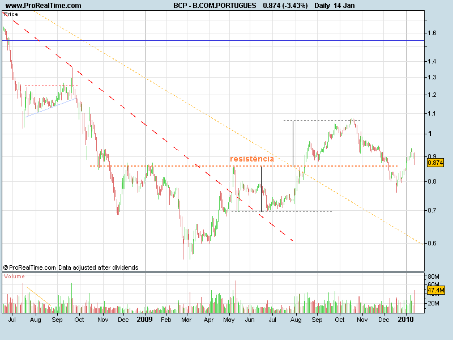Click the 0.8 price axis label
453x340 pixels.
[432, 181]
